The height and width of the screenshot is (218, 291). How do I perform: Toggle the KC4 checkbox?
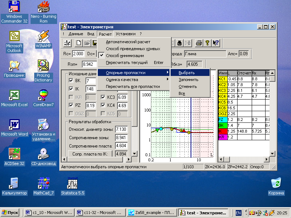point(103,105)
